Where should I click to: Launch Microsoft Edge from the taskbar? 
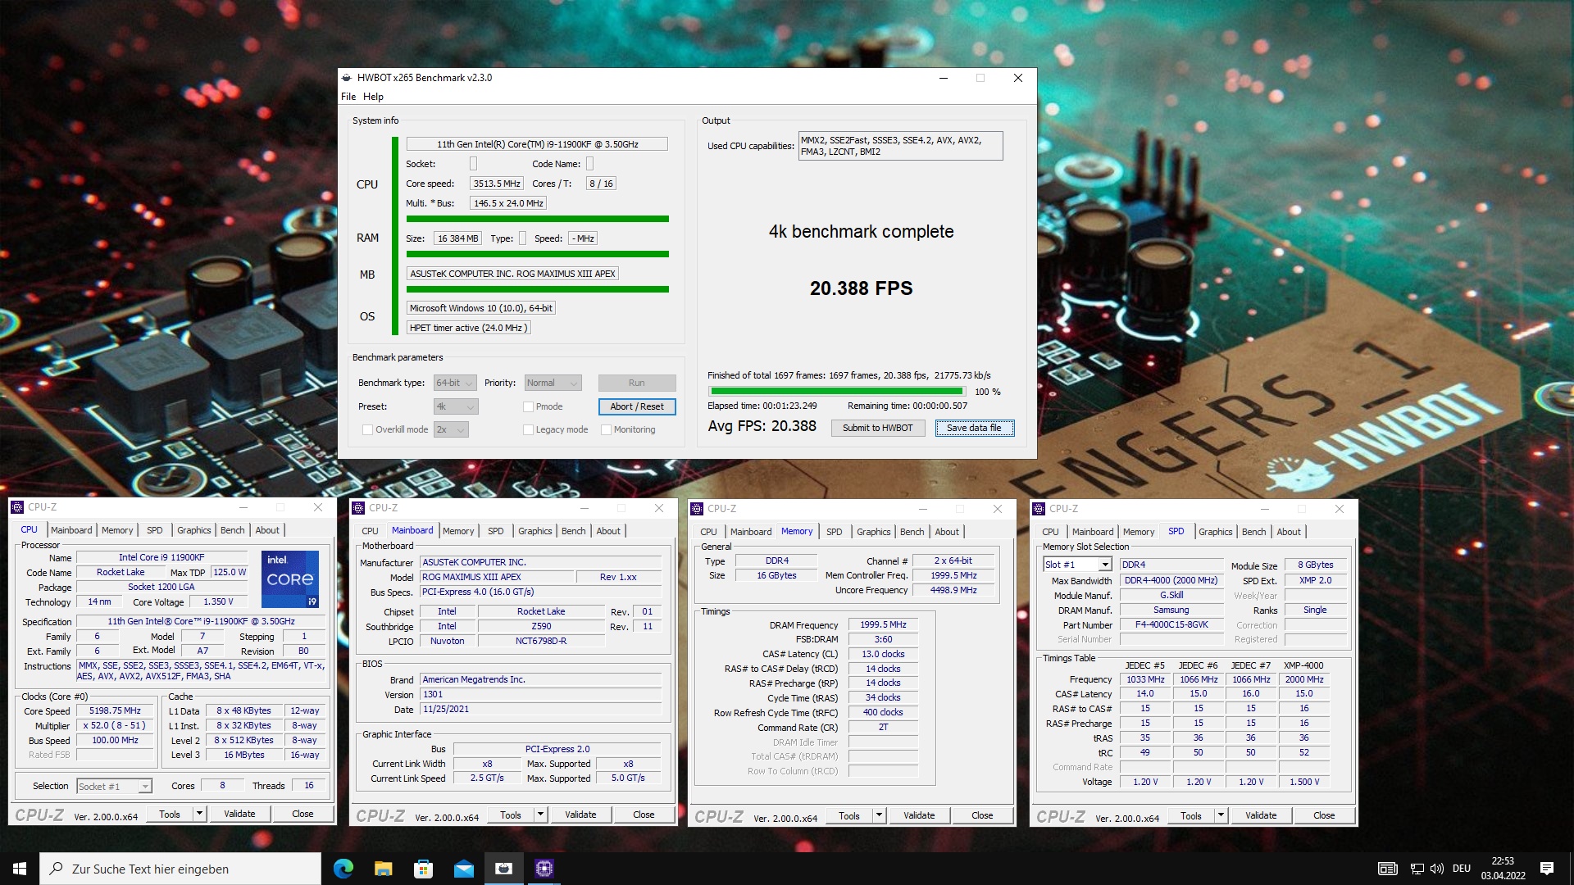click(343, 869)
